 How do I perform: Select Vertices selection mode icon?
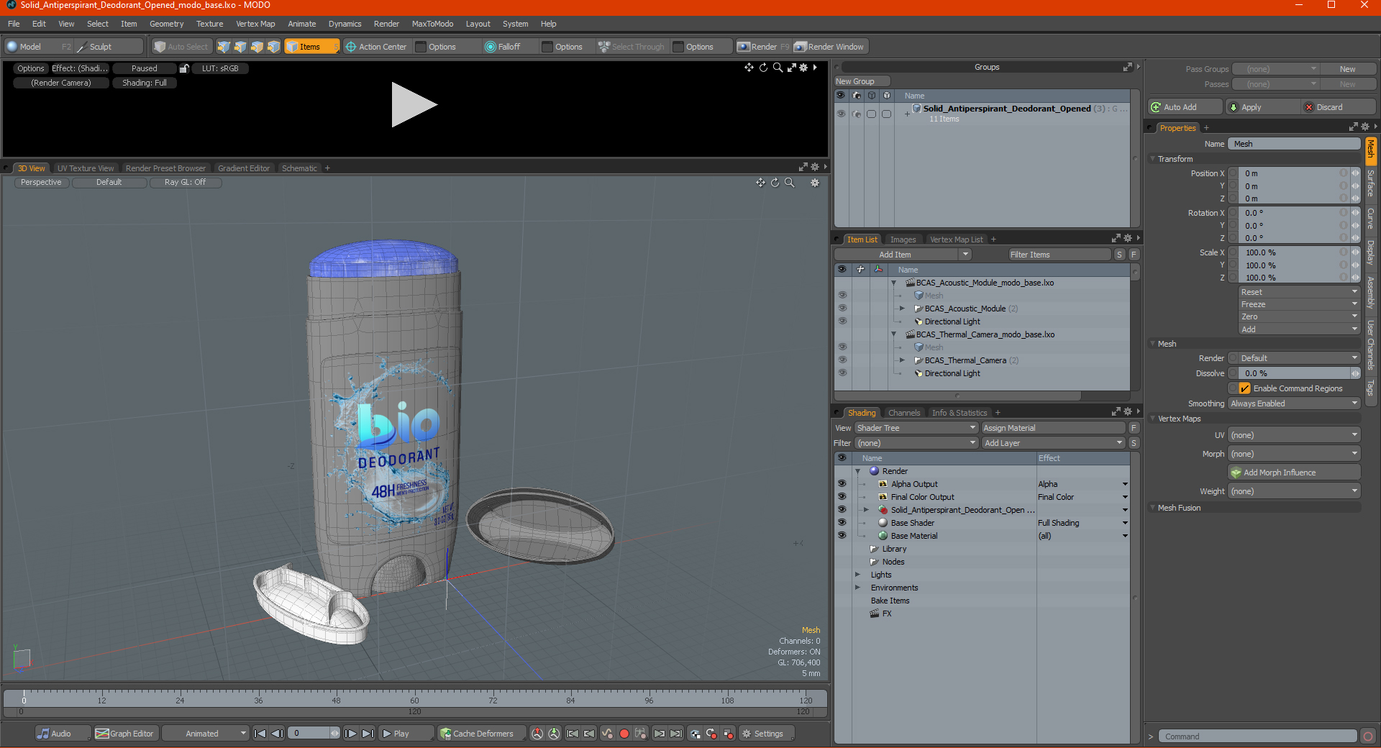coord(224,47)
